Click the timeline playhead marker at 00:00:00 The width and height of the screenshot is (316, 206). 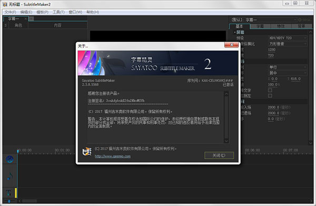18,151
